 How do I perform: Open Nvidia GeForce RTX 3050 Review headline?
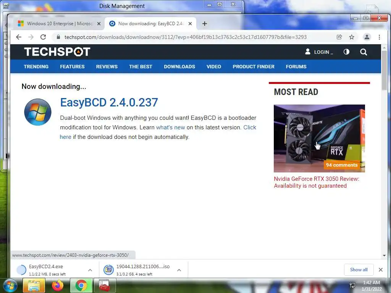point(317,182)
